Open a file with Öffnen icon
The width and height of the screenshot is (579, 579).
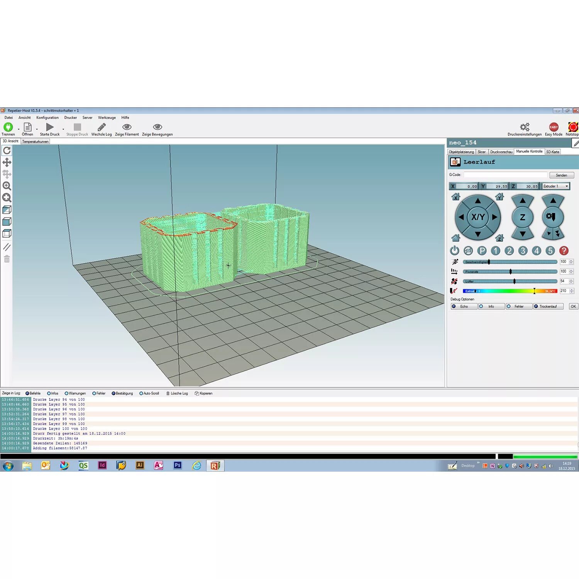point(27,127)
